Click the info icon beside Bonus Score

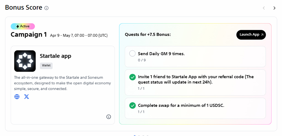(x=47, y=8)
